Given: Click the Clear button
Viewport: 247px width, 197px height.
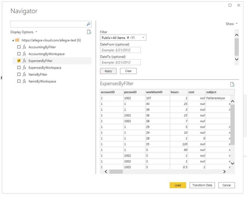Looking at the screenshot, I should [128, 71].
